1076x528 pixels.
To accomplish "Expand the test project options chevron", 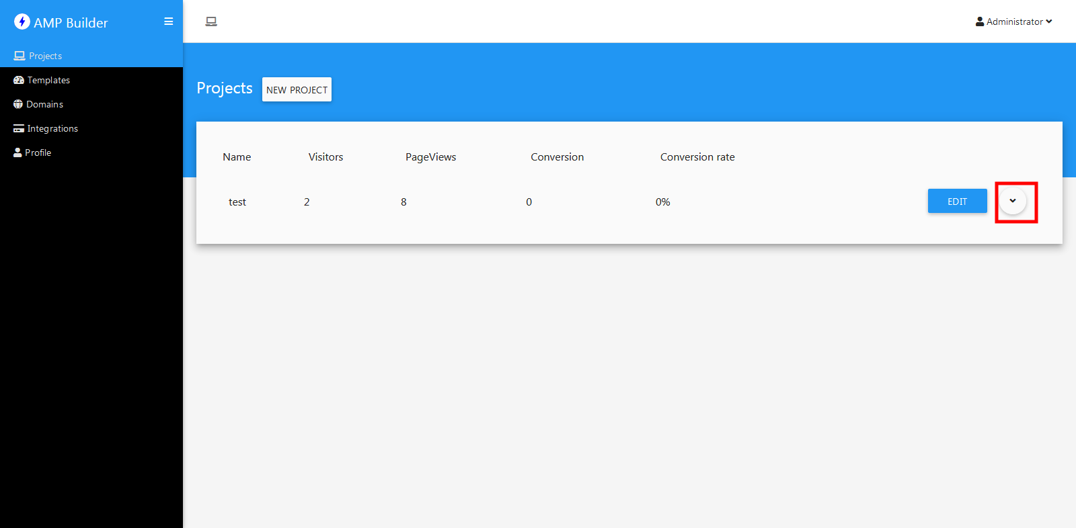I will pyautogui.click(x=1013, y=201).
